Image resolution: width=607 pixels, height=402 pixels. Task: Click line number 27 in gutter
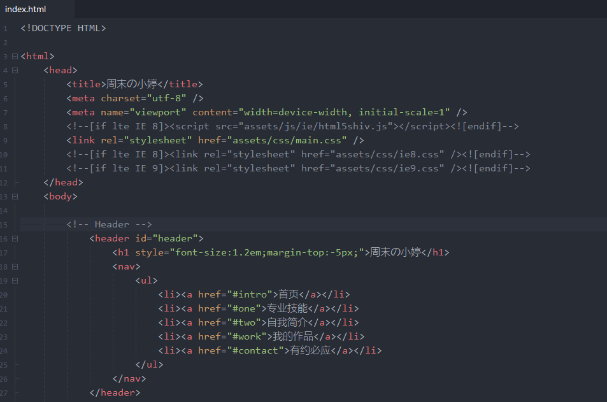pyautogui.click(x=4, y=393)
